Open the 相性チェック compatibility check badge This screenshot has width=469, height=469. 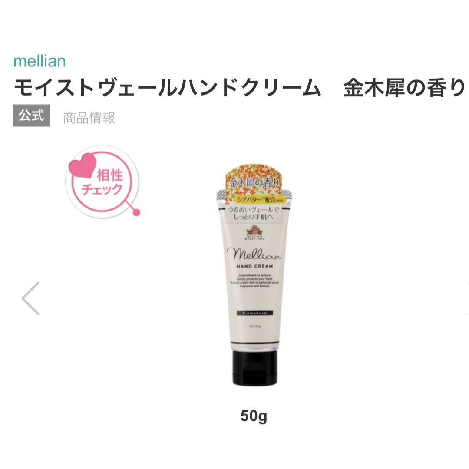[102, 182]
